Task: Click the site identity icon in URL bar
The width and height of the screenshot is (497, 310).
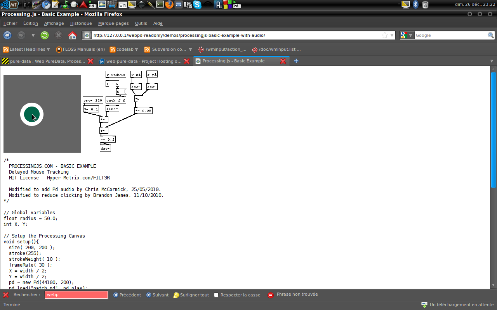Action: point(87,35)
